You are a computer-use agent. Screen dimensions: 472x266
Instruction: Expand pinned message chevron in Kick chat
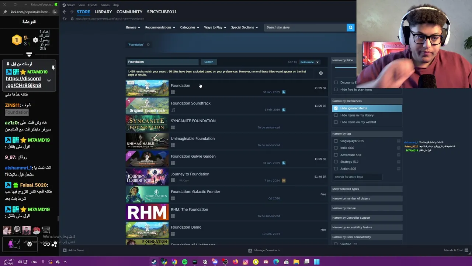49,81
